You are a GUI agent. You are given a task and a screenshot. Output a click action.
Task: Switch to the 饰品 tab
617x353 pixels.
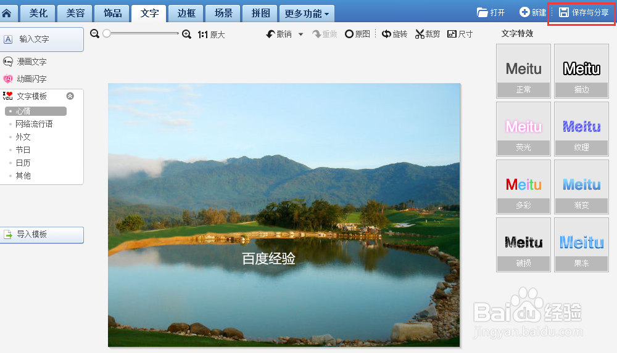[112, 14]
